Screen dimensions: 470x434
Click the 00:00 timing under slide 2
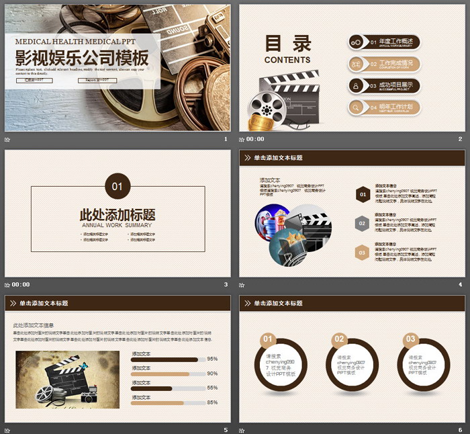255,139
